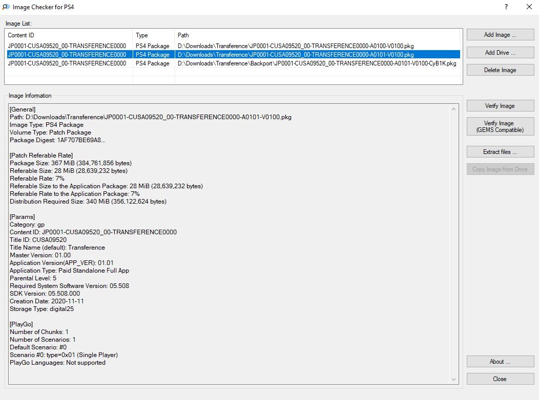
Task: Click the Master Version: 01.00 line
Action: 40,255
